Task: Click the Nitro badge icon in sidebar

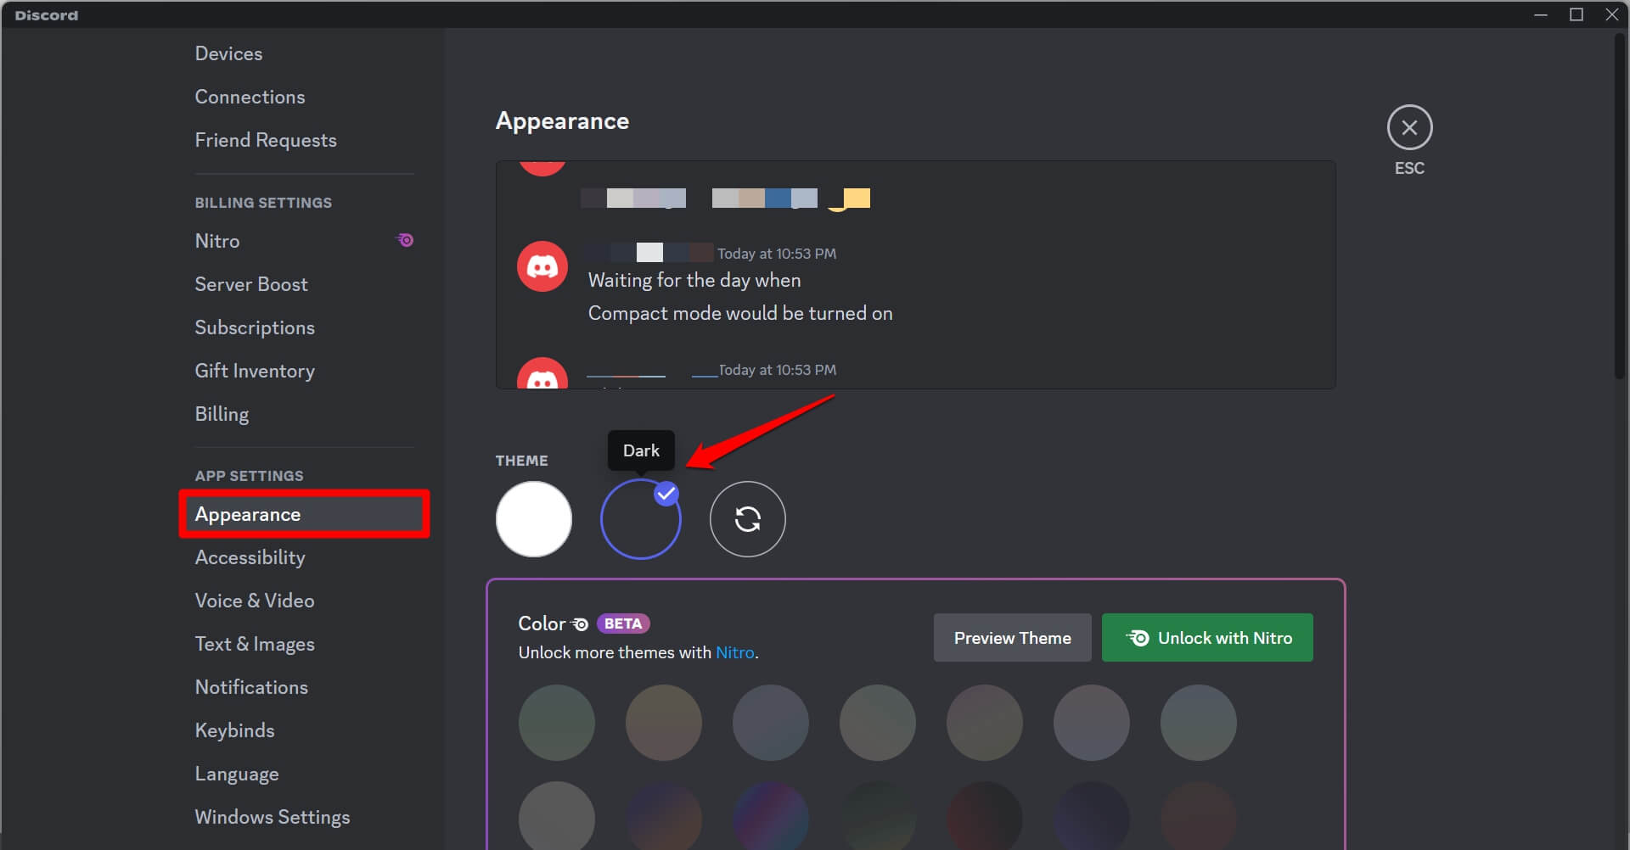Action: [x=406, y=241]
